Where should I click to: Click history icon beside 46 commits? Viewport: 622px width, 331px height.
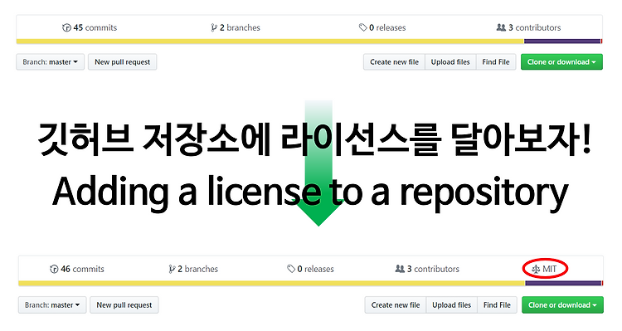[x=54, y=269]
